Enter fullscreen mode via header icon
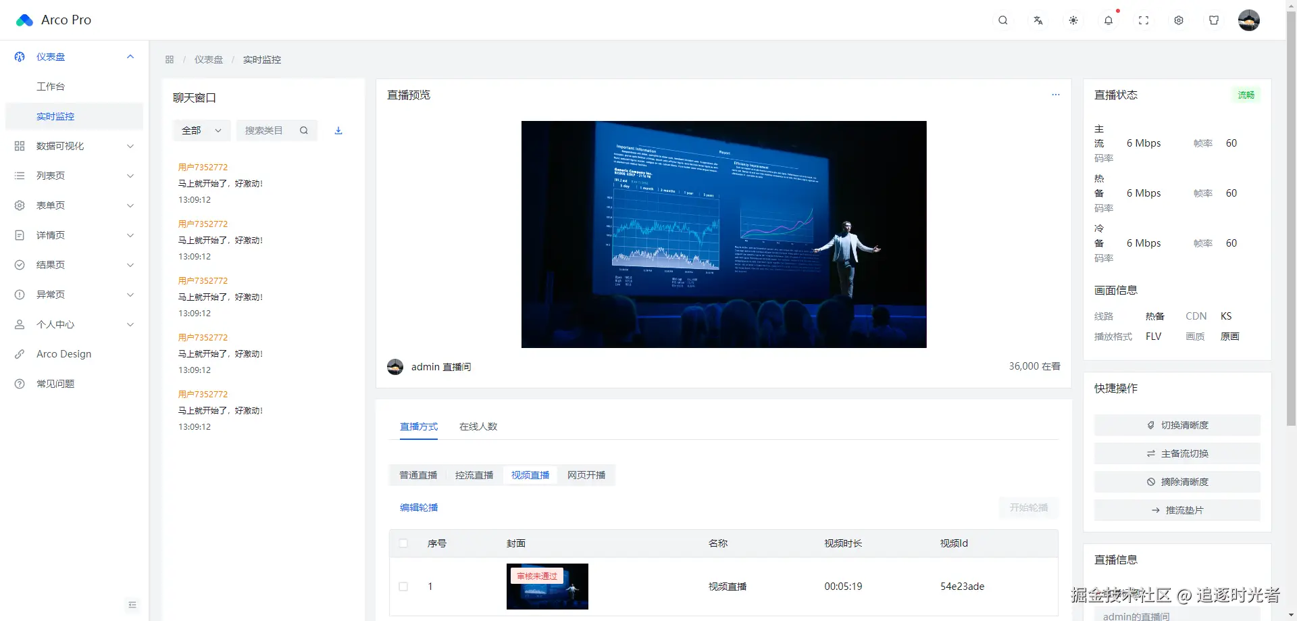This screenshot has height=621, width=1297. (1144, 20)
